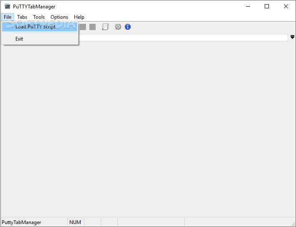This screenshot has height=227, width=296.
Task: Click the first gray square toolbar icon
Action: click(x=83, y=27)
